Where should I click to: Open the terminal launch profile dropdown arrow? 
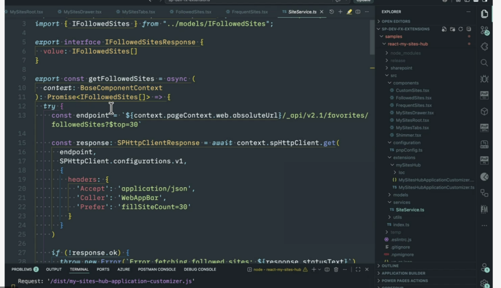click(319, 270)
